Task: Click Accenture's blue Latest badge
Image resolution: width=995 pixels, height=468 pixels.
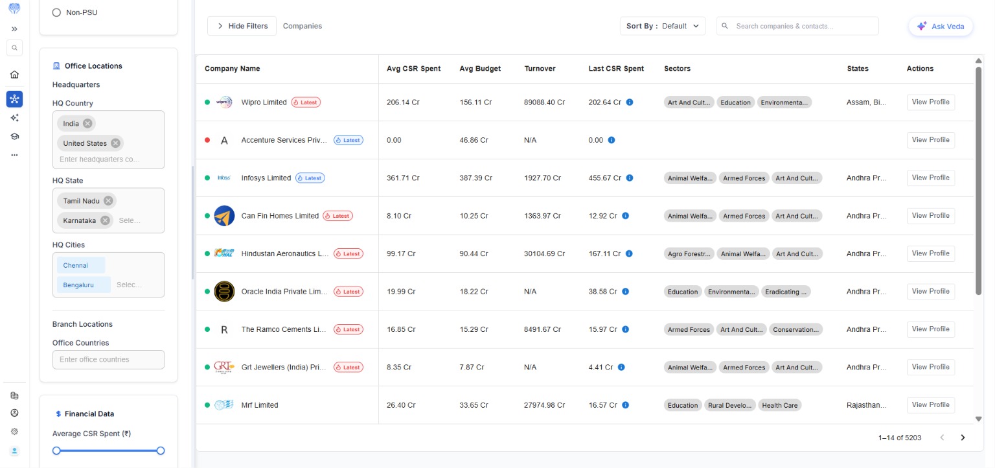Action: (349, 140)
